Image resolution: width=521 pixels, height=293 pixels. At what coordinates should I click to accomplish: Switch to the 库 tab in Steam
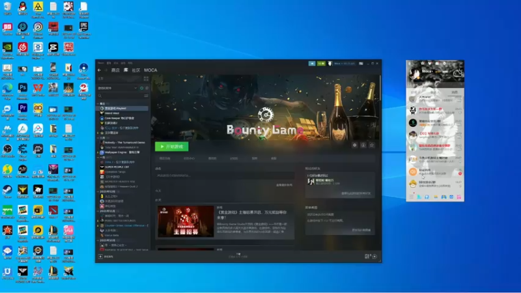pyautogui.click(x=126, y=70)
